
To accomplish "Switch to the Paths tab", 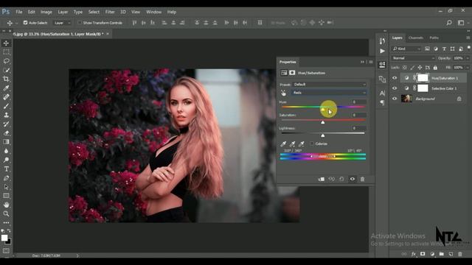I will click(434, 38).
